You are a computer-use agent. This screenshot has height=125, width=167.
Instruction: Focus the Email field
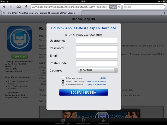point(97,56)
